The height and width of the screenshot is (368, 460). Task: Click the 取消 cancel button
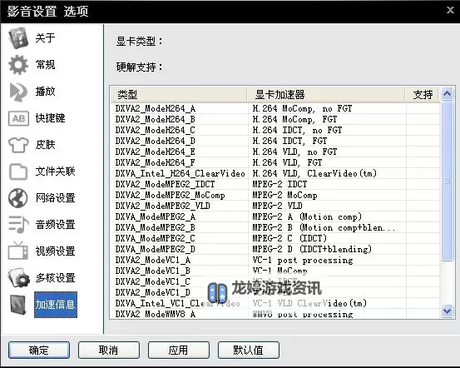click(108, 350)
